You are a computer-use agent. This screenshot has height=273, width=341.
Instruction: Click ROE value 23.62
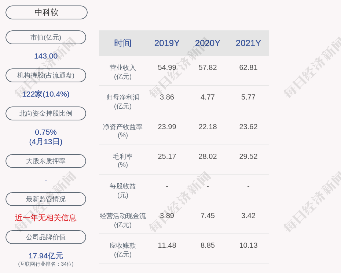pyautogui.click(x=248, y=127)
